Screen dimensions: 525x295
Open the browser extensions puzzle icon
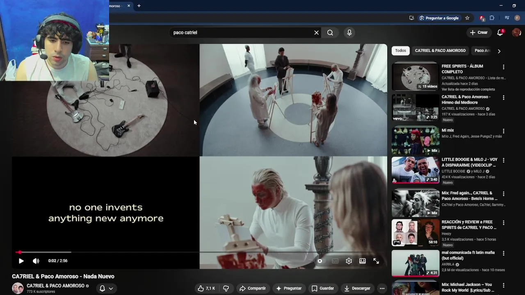tap(492, 18)
